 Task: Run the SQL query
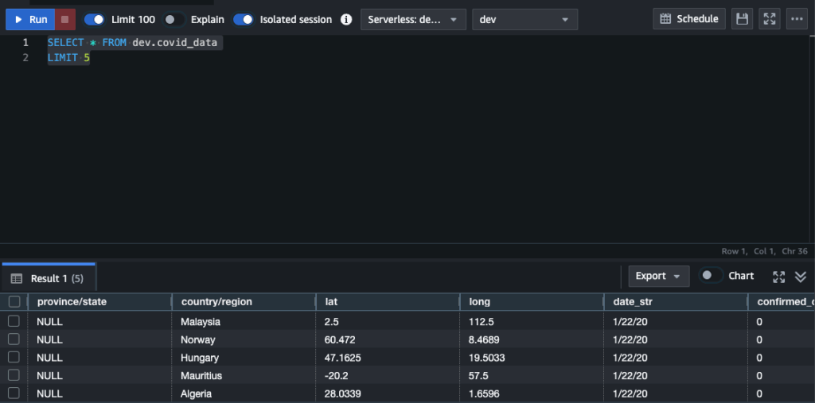pyautogui.click(x=30, y=19)
